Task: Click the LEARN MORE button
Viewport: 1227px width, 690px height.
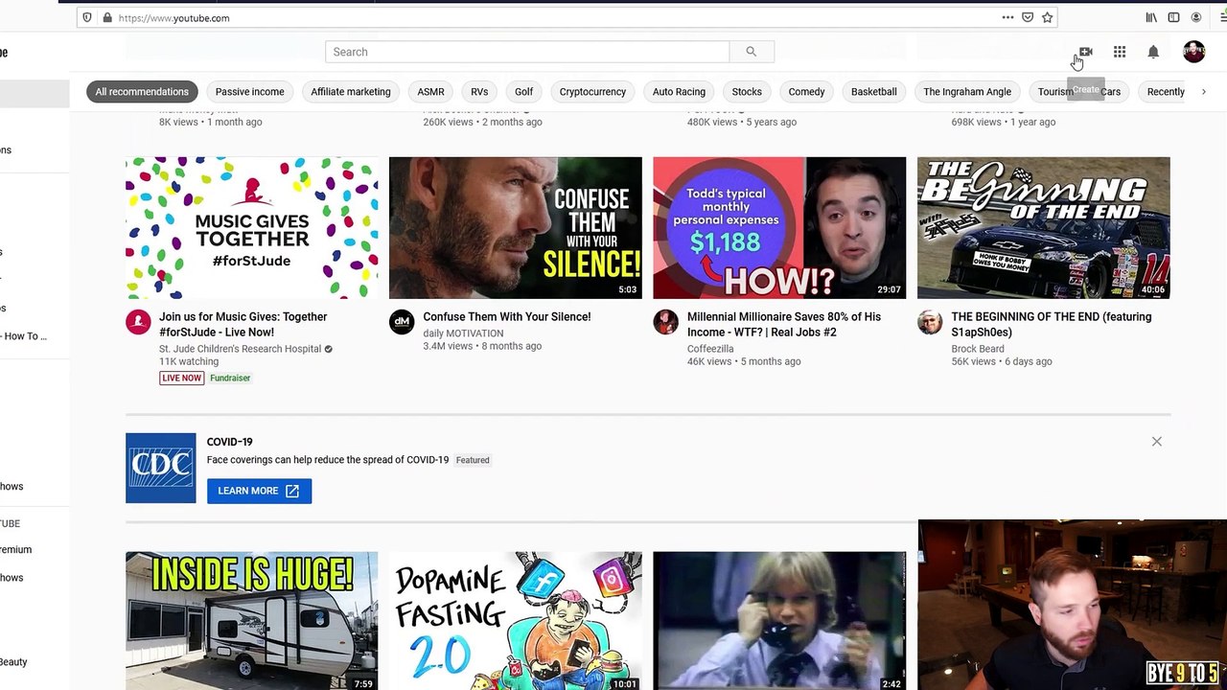Action: pyautogui.click(x=259, y=491)
